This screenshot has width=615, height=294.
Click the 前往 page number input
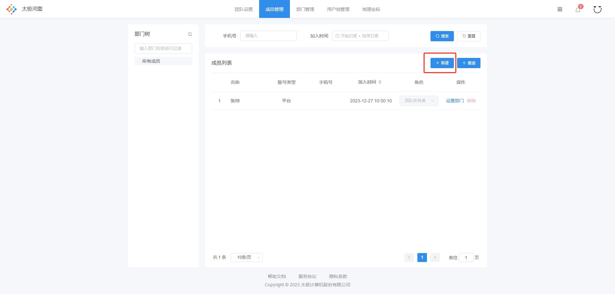(466, 258)
